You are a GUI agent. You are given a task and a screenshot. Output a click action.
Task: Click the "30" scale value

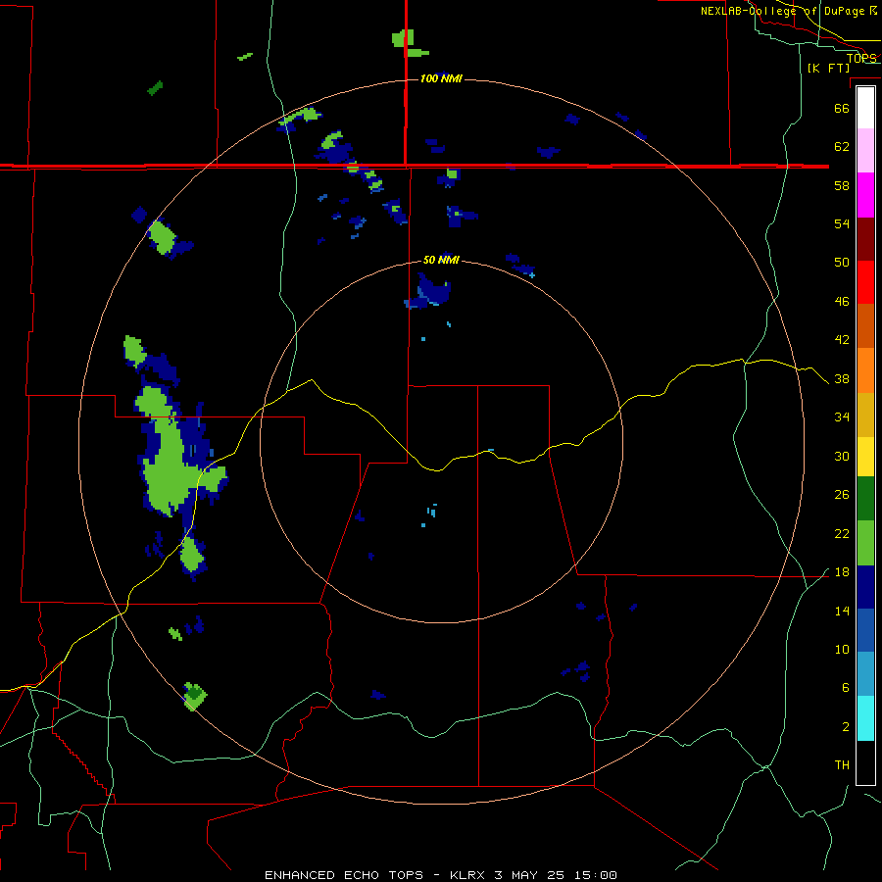pyautogui.click(x=842, y=456)
